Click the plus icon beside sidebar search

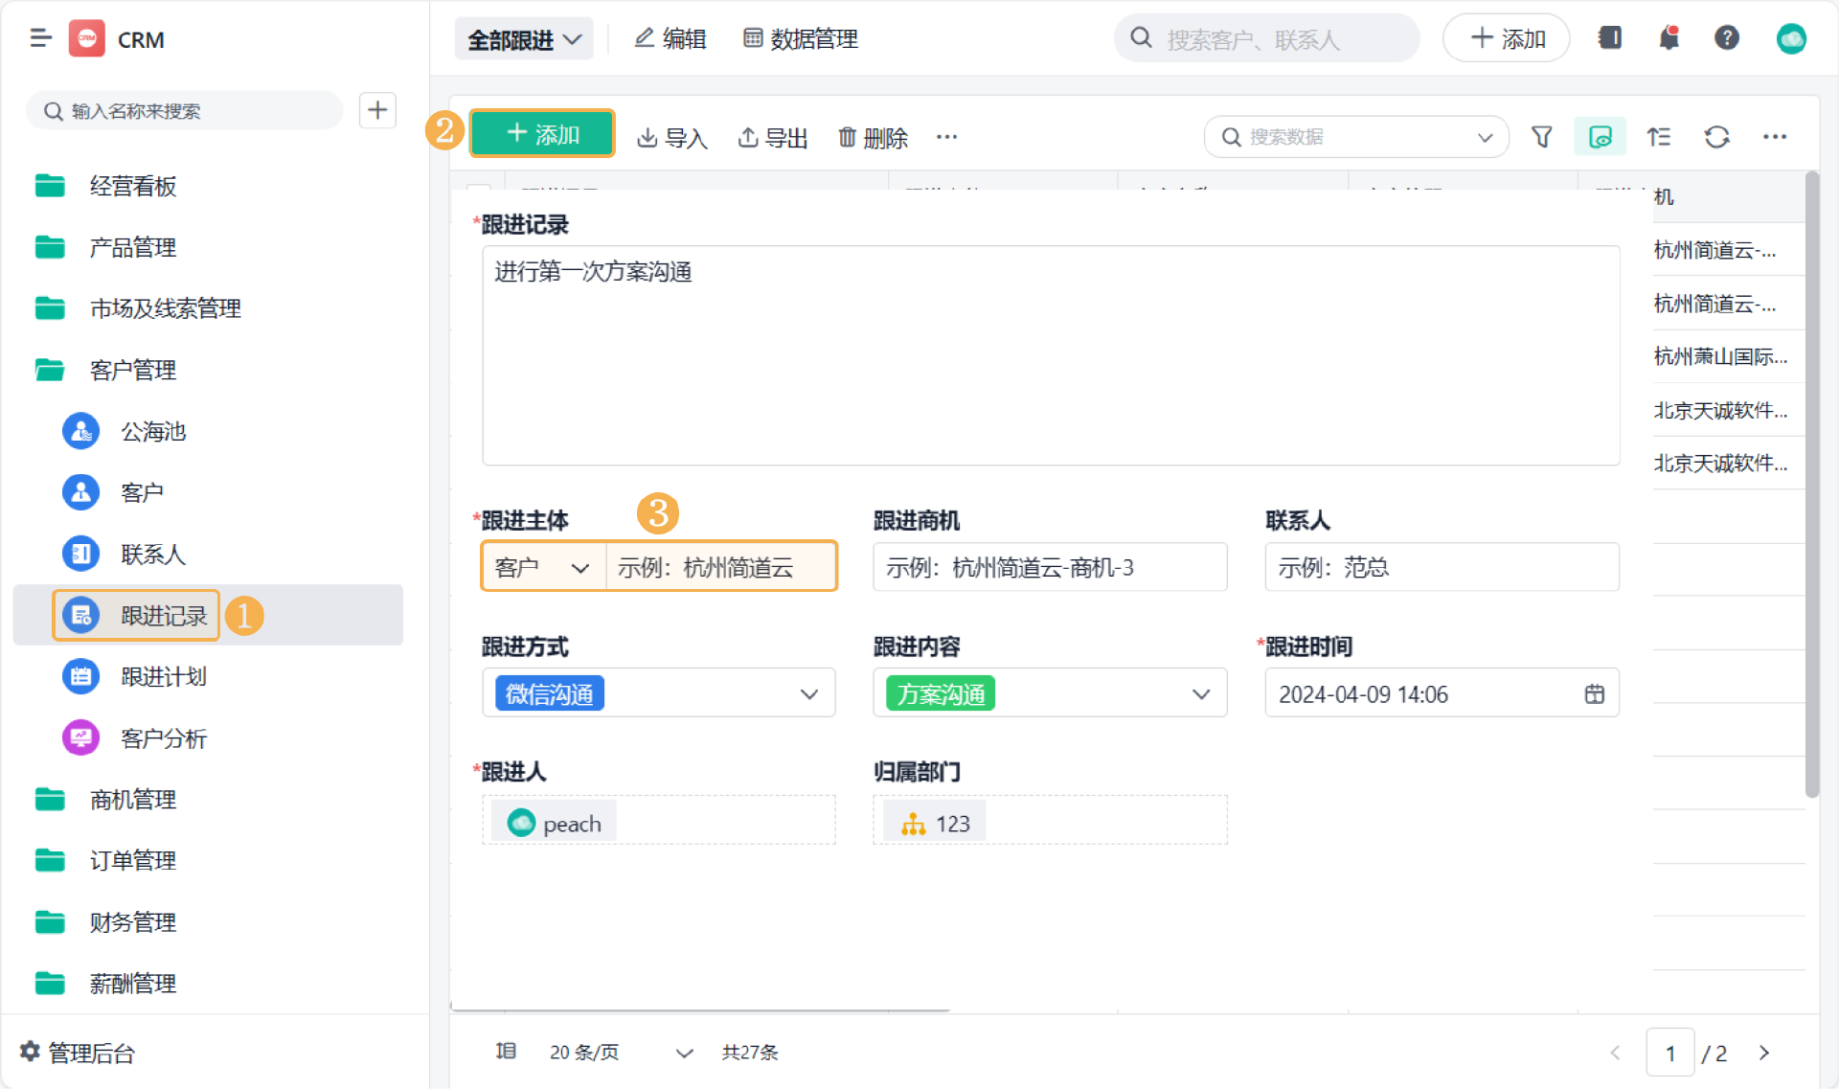pyautogui.click(x=377, y=110)
